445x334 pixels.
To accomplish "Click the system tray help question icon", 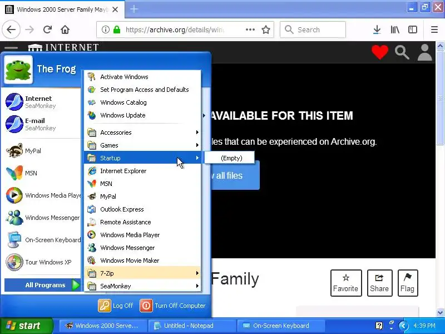I will 379,326.
